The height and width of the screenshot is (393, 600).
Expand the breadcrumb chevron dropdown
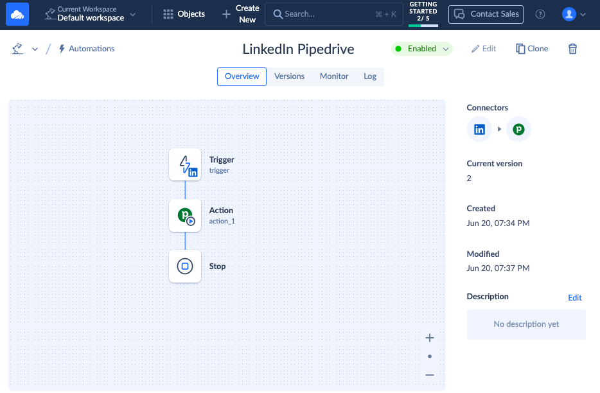pyautogui.click(x=35, y=49)
